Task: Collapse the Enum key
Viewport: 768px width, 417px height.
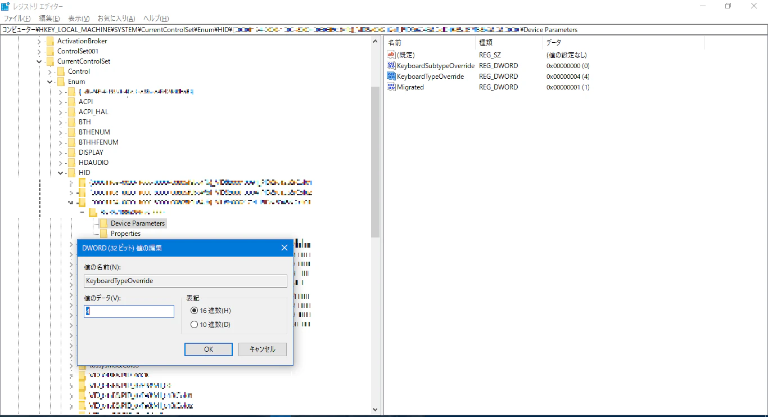Action: pos(49,82)
